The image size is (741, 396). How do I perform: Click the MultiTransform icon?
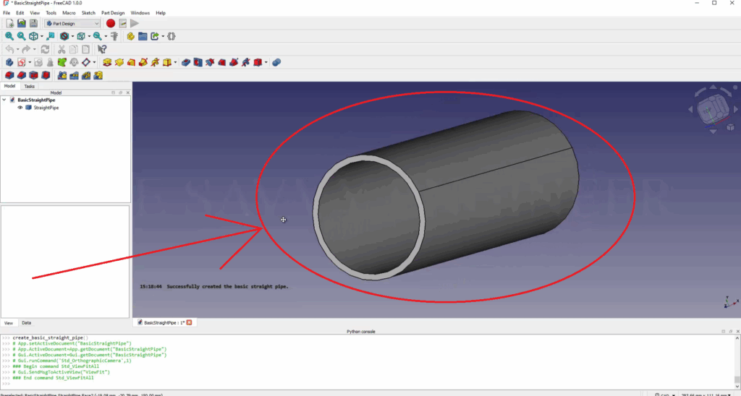point(98,76)
